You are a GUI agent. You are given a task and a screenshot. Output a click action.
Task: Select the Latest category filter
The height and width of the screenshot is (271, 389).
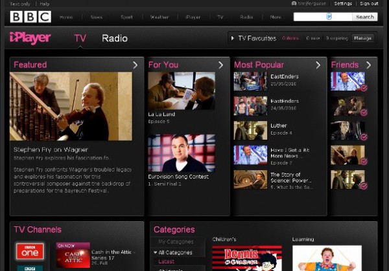[166, 261]
